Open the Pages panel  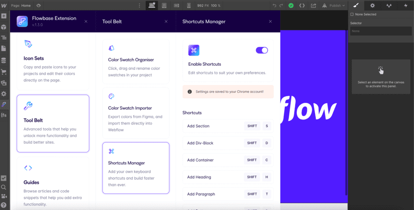[x=4, y=49]
